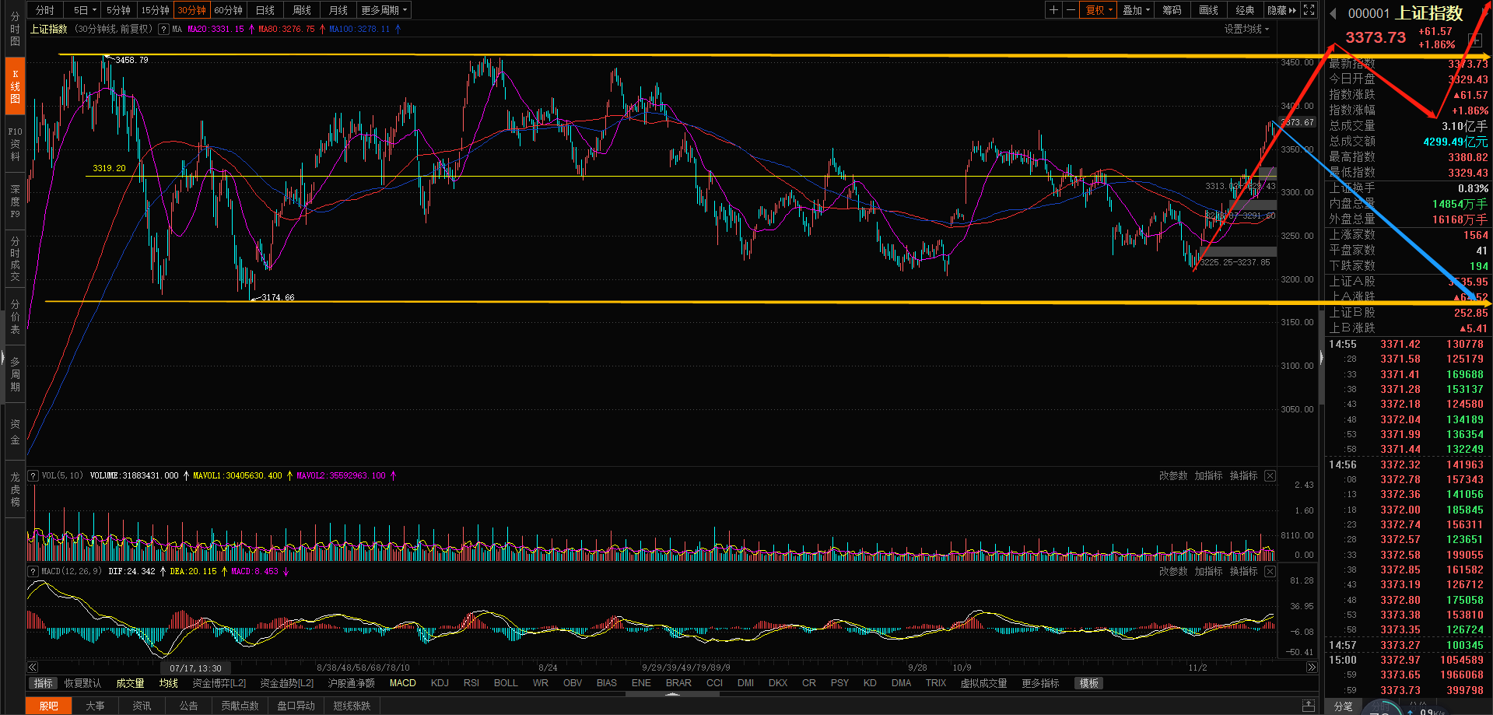Switch to 60分钟 period tab

tap(228, 10)
